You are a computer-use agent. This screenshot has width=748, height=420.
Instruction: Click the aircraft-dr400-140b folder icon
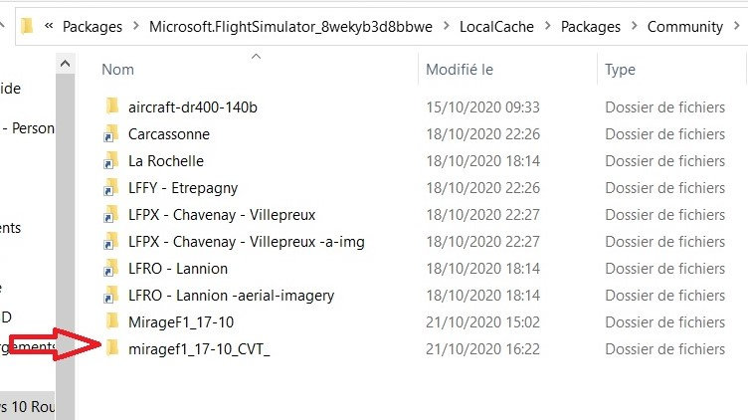click(x=111, y=106)
